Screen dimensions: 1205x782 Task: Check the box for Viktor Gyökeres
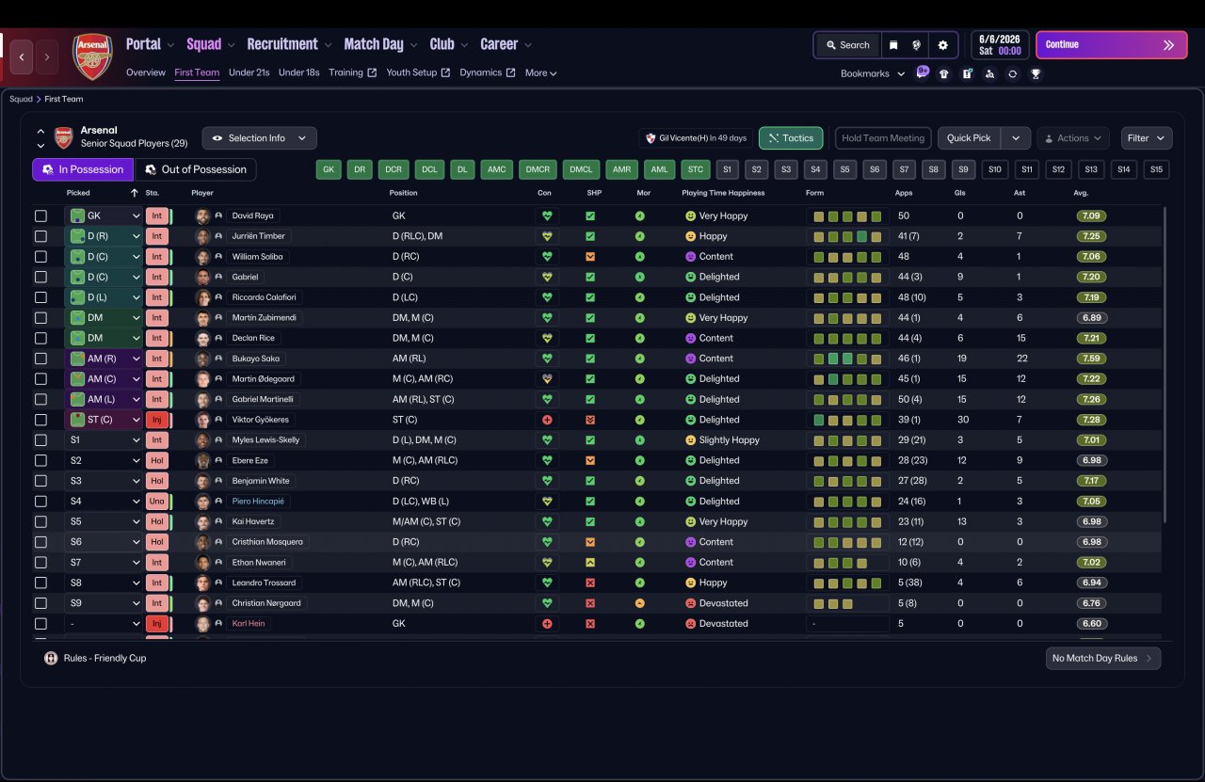(40, 420)
